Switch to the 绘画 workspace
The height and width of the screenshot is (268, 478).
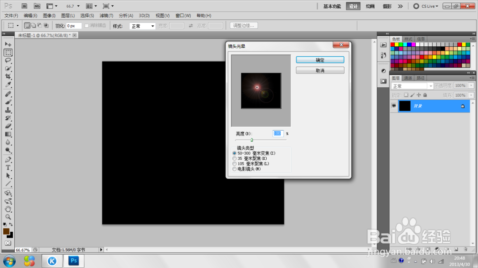370,6
